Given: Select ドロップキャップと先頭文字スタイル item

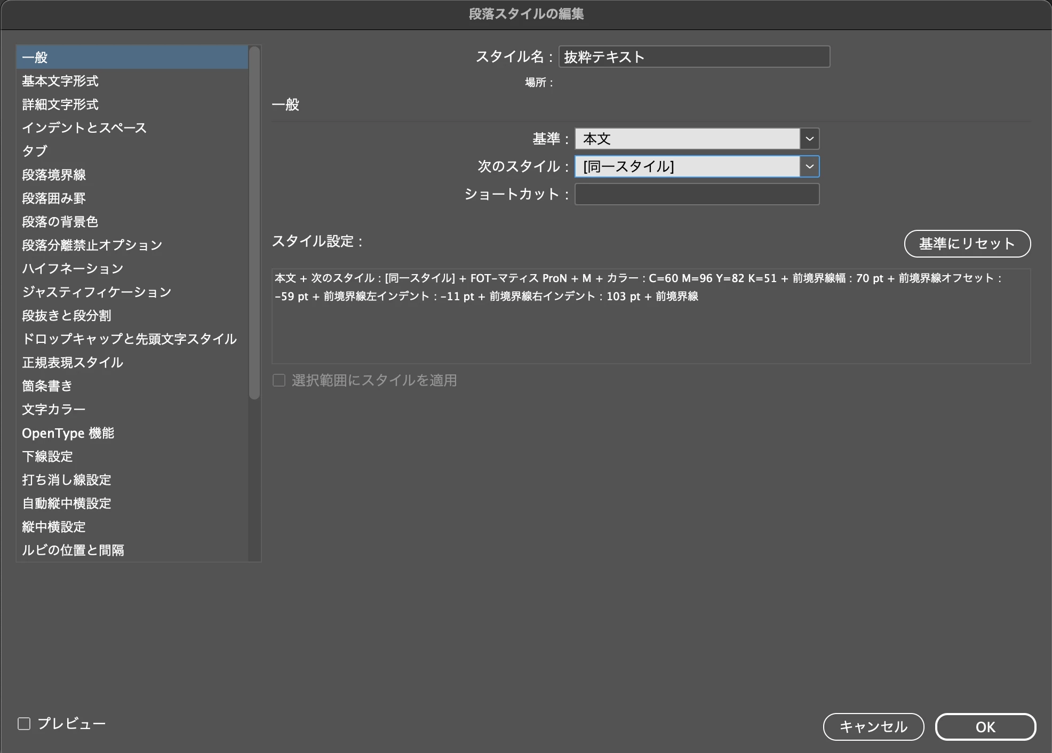Looking at the screenshot, I should [x=129, y=339].
